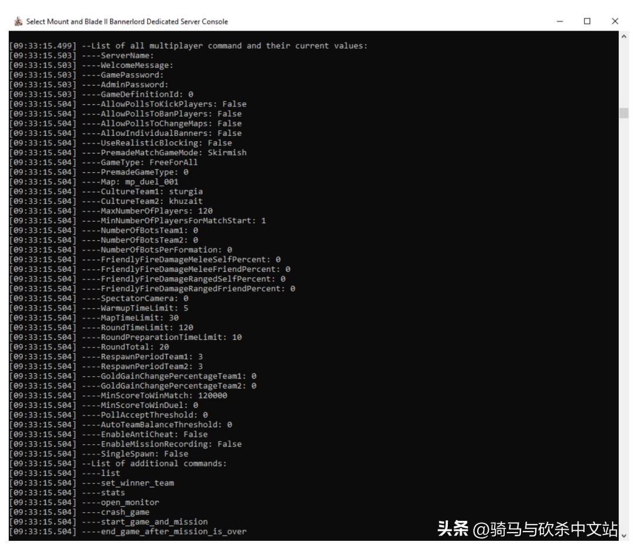
Task: Minimize the Dedicated Server Console window
Action: coord(560,21)
